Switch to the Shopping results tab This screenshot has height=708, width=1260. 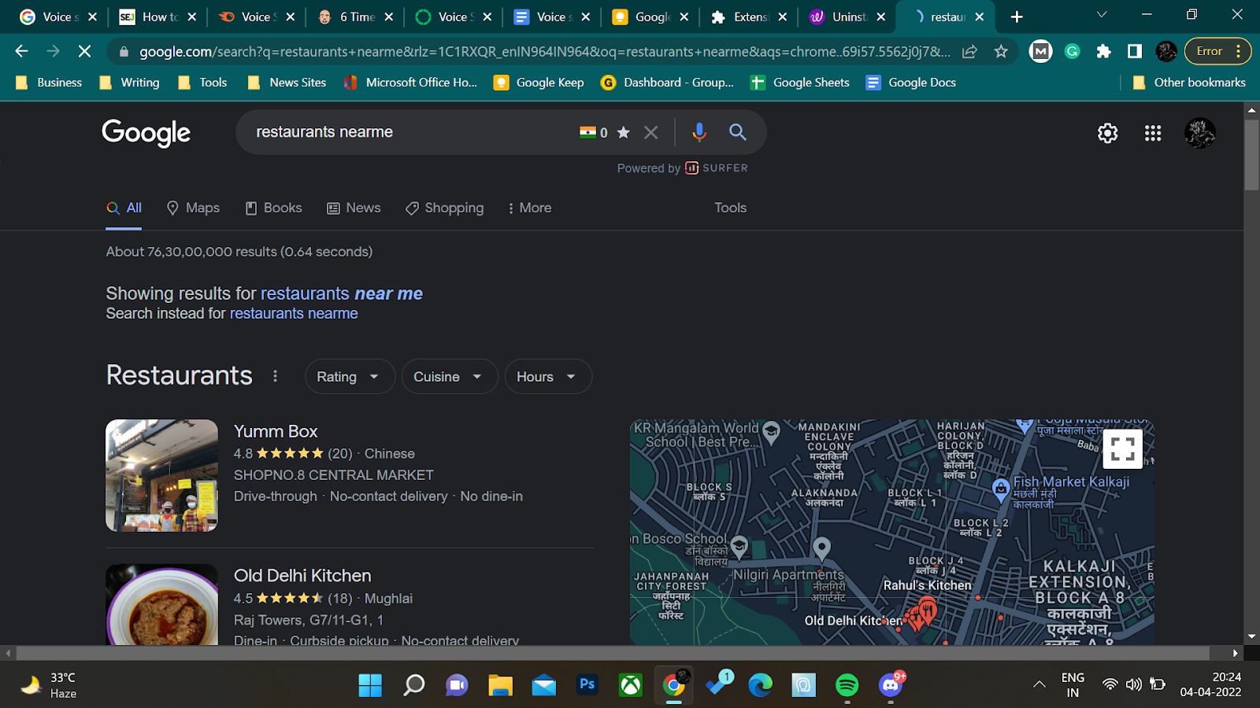point(444,208)
